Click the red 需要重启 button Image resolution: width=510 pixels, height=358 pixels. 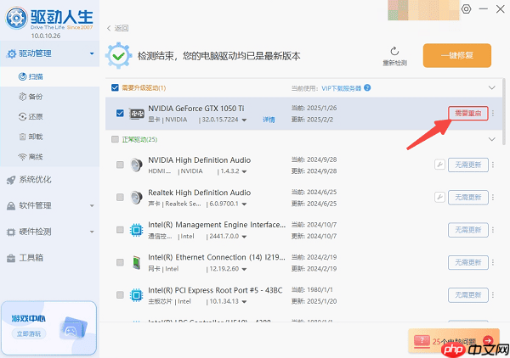point(468,114)
